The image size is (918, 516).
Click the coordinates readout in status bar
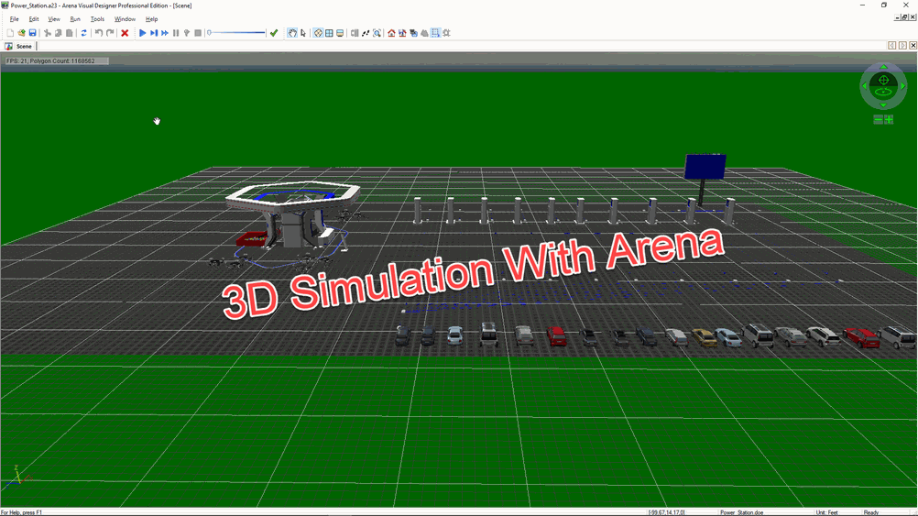pos(667,512)
